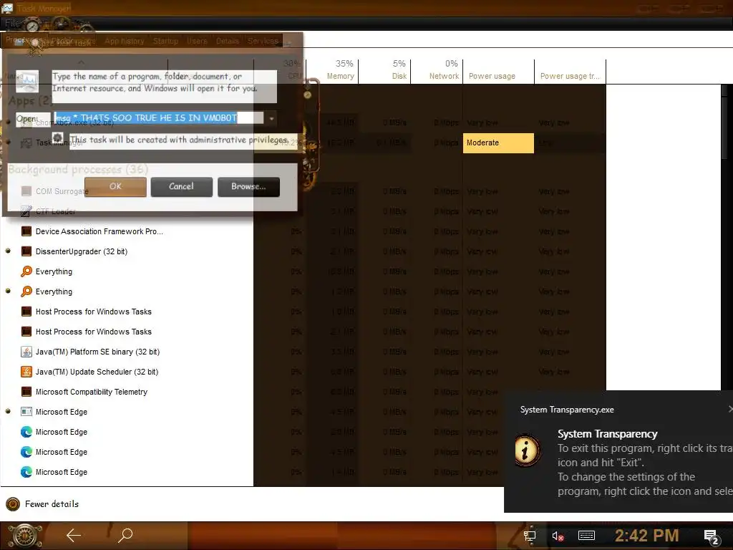Click Fewer details

52,503
